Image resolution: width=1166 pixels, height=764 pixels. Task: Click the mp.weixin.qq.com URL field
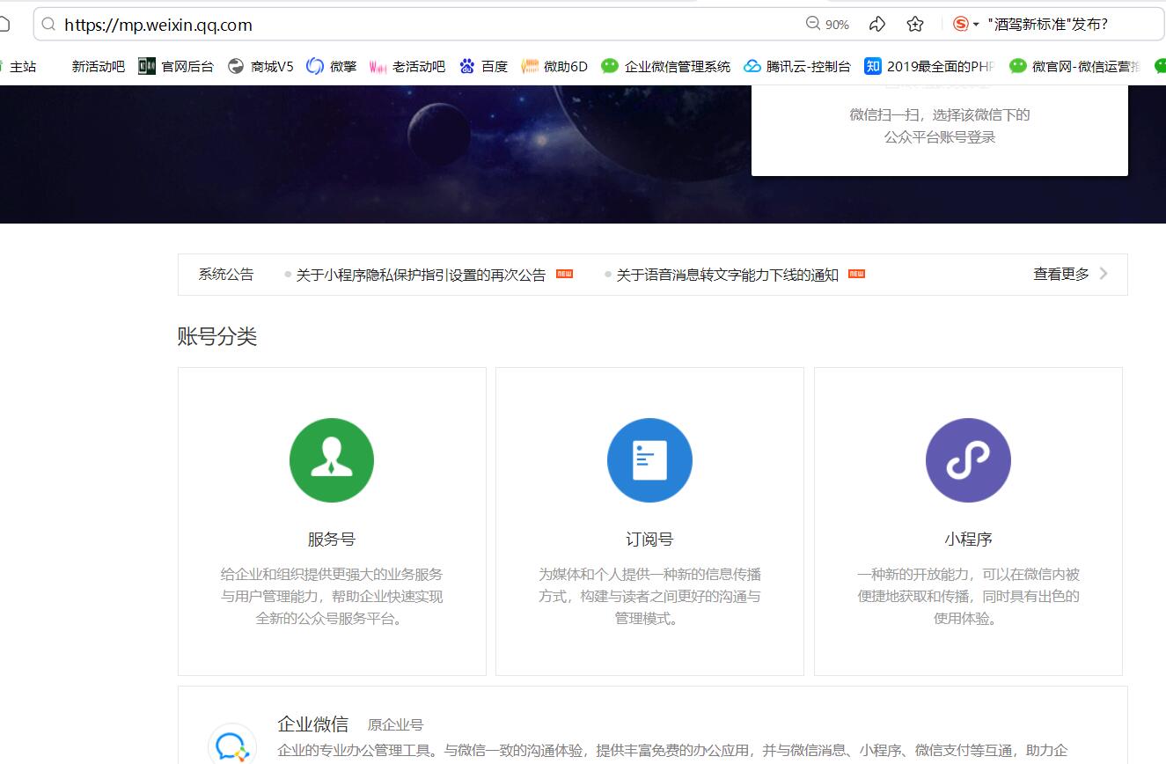[158, 25]
